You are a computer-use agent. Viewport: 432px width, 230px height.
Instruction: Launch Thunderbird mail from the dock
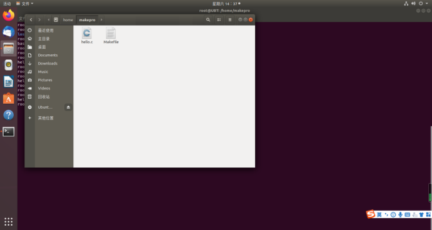[x=9, y=32]
